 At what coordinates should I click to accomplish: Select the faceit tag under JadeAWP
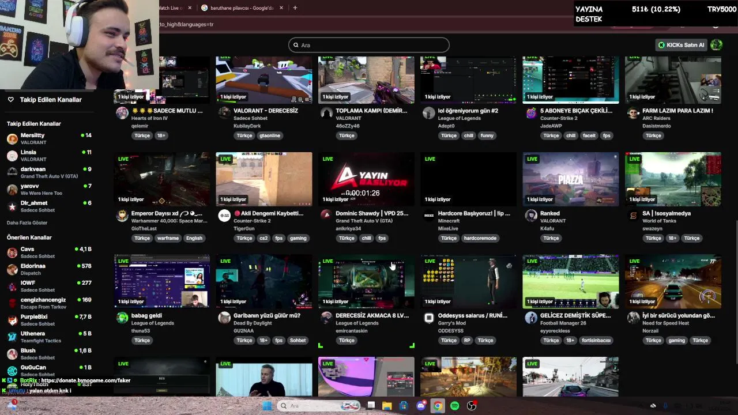[x=589, y=135]
